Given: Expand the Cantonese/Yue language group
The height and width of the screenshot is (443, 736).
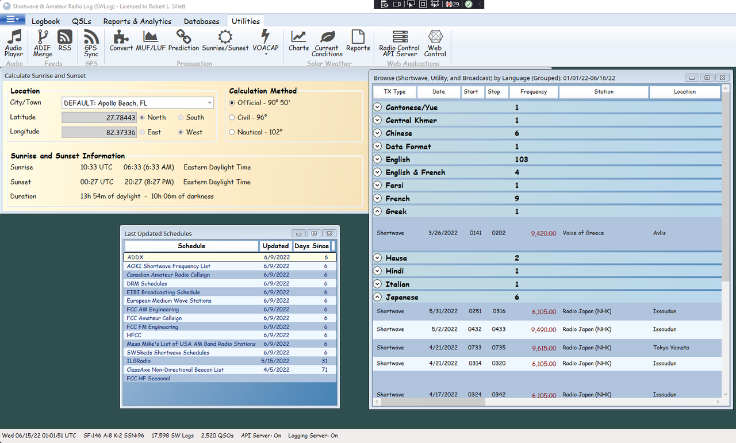Looking at the screenshot, I should tap(377, 107).
